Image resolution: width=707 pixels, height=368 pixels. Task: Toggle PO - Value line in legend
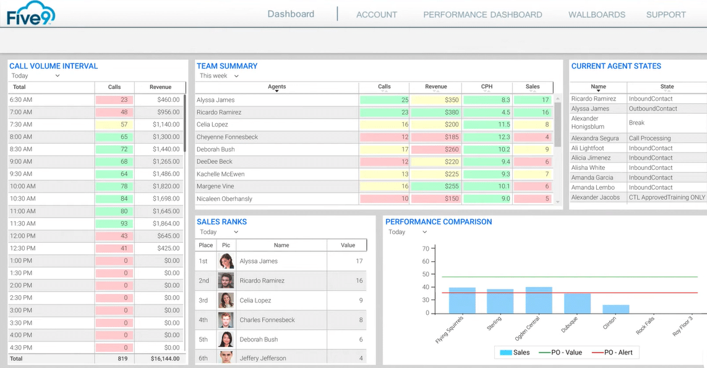(560, 353)
